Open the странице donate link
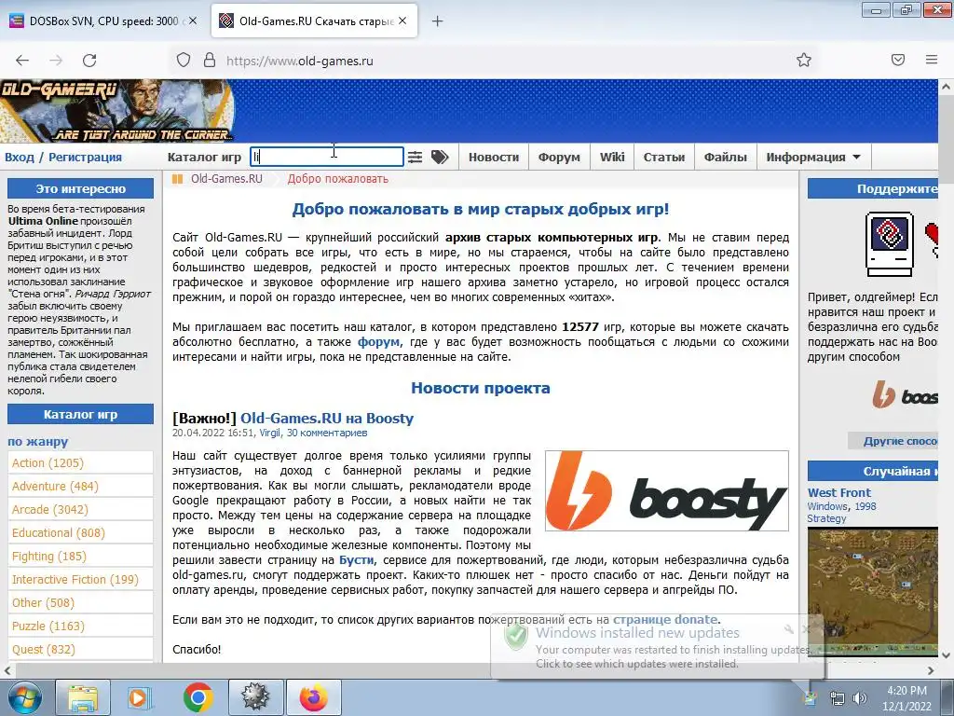Screen dimensions: 954x716 [x=665, y=620]
